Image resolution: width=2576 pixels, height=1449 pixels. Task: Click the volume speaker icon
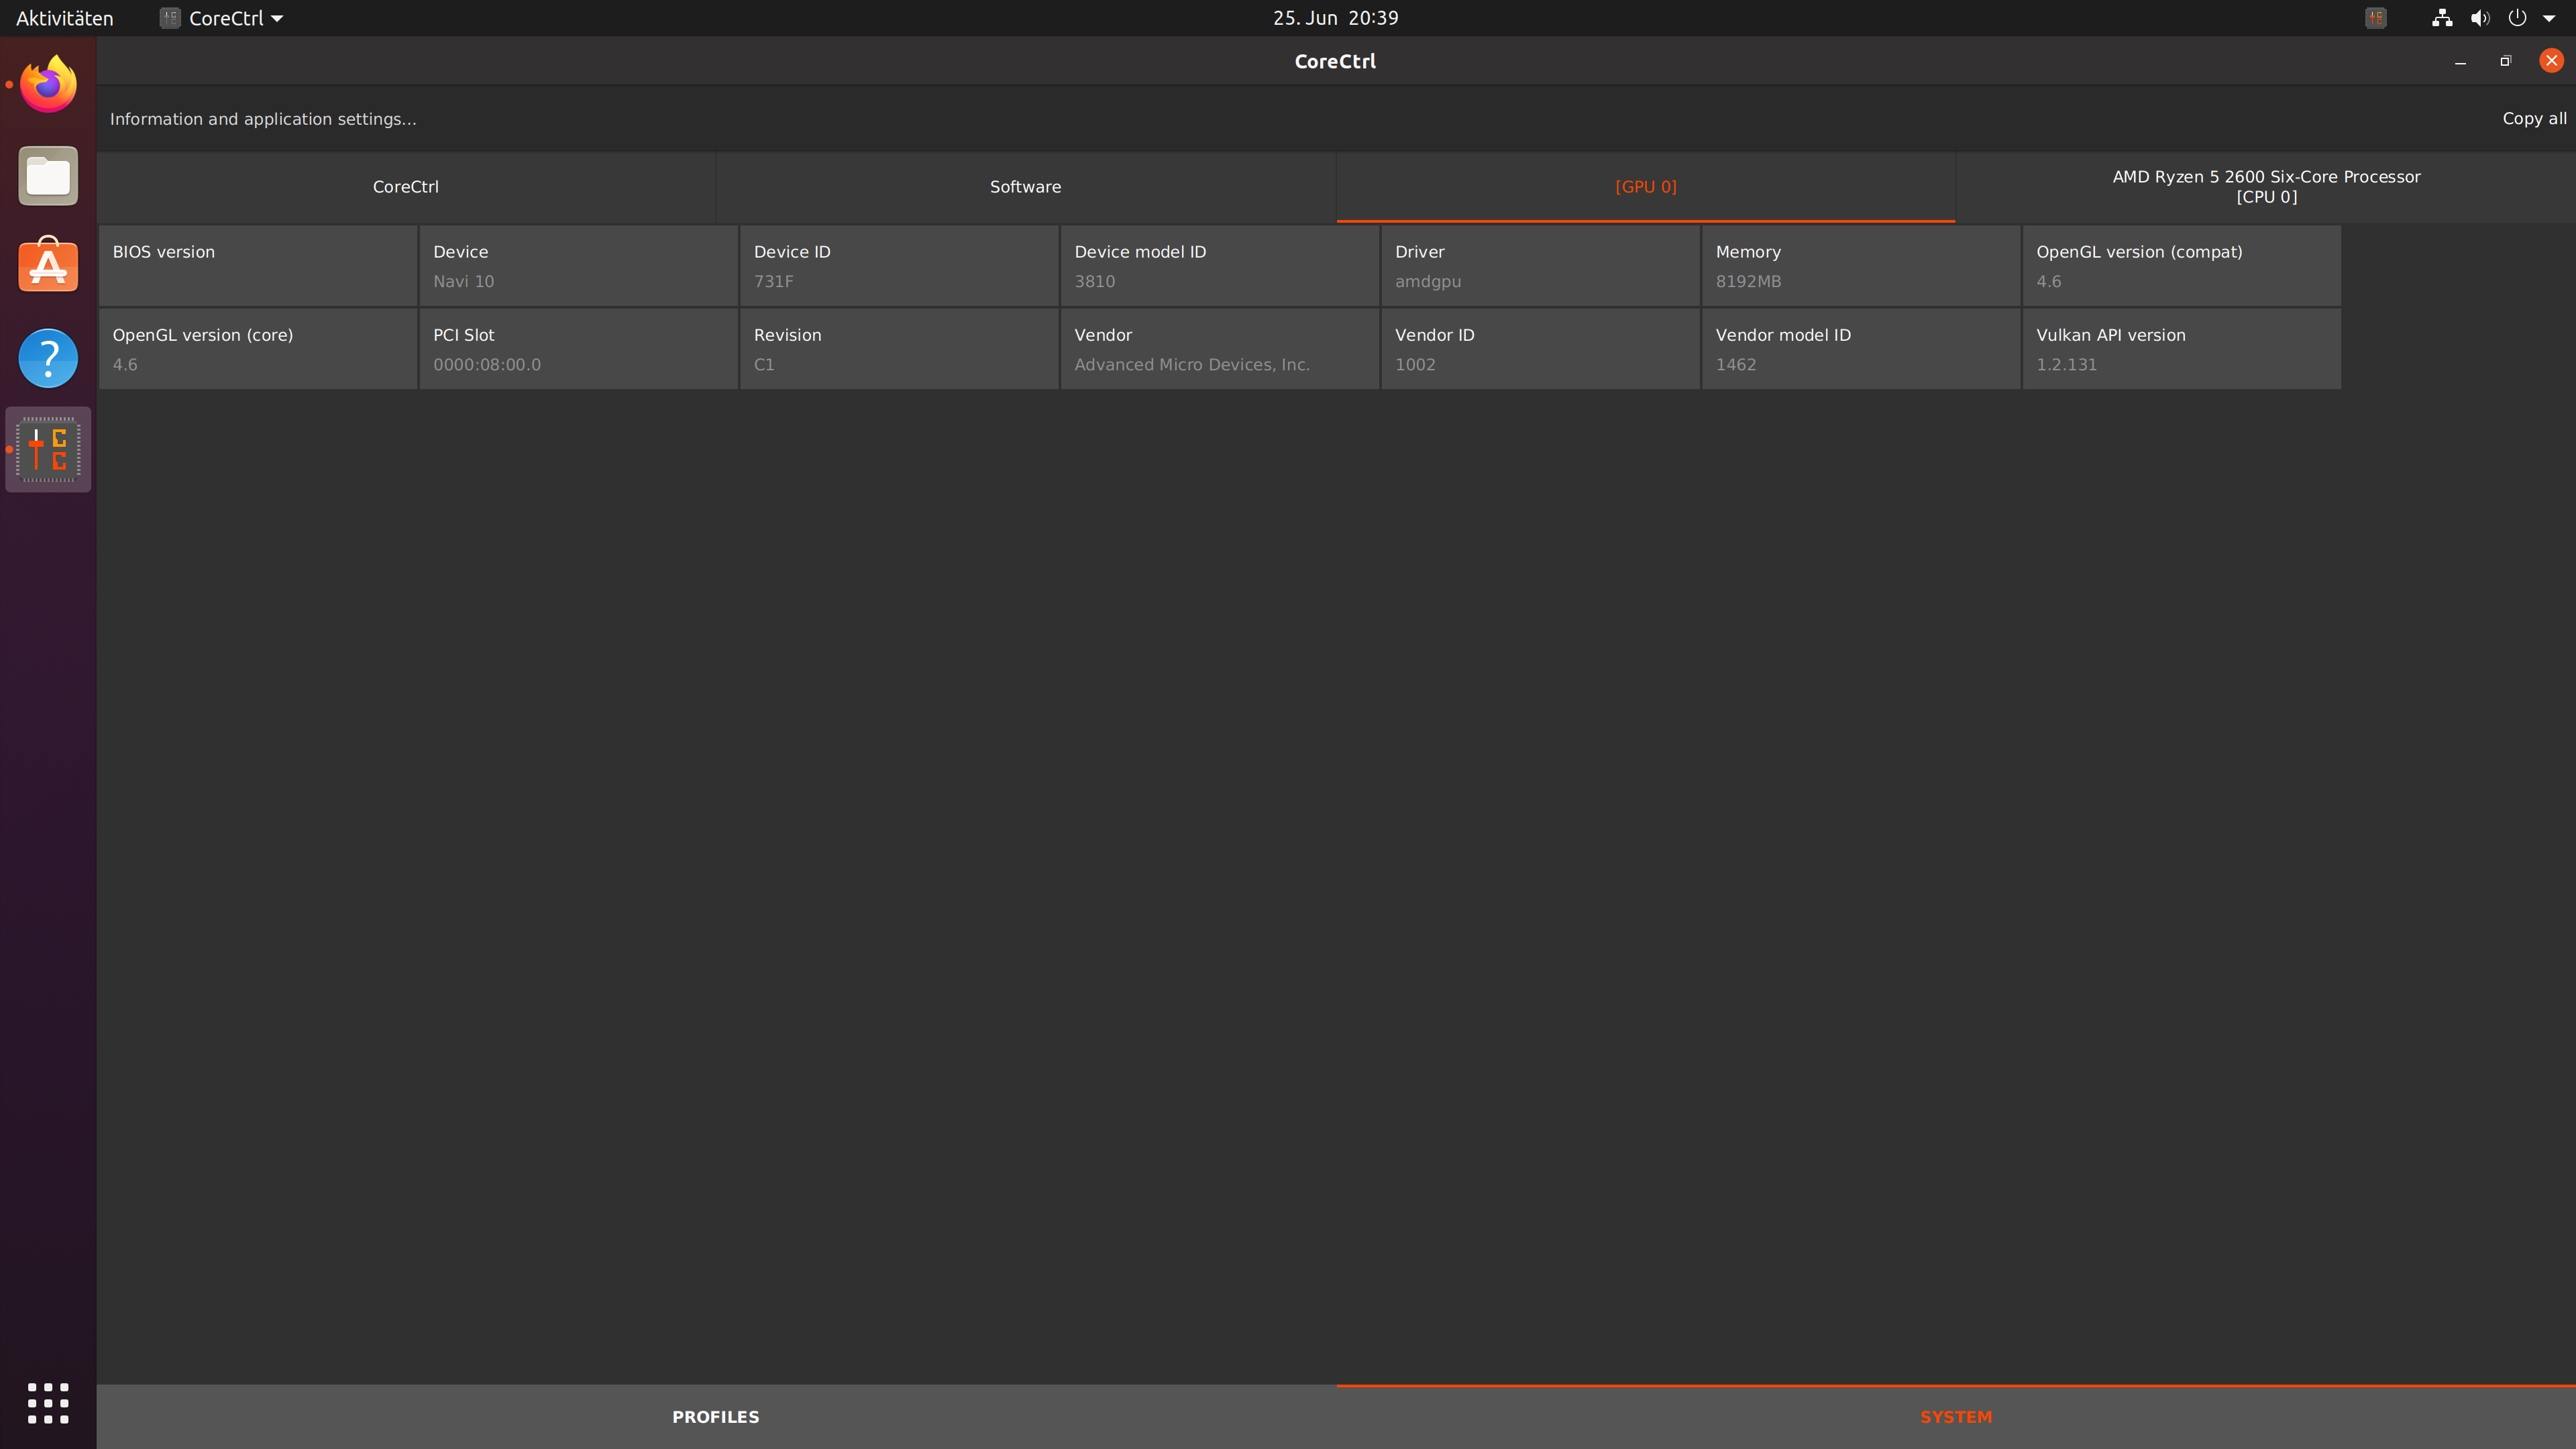[x=2480, y=18]
